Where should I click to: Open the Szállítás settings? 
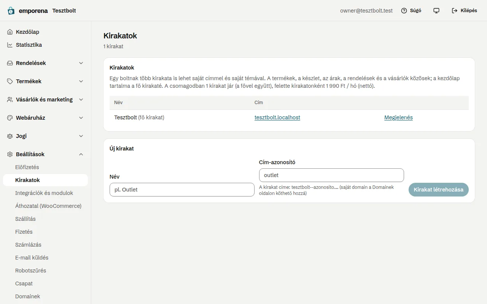[45, 219]
